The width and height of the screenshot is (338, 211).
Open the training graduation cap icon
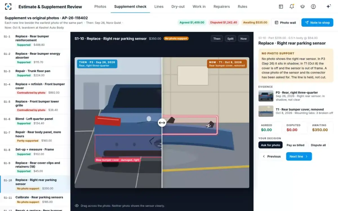[x=303, y=6]
